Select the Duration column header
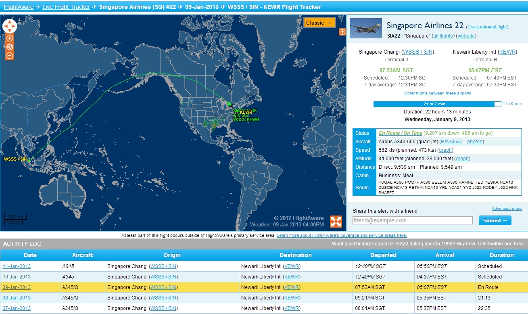 tap(501, 255)
